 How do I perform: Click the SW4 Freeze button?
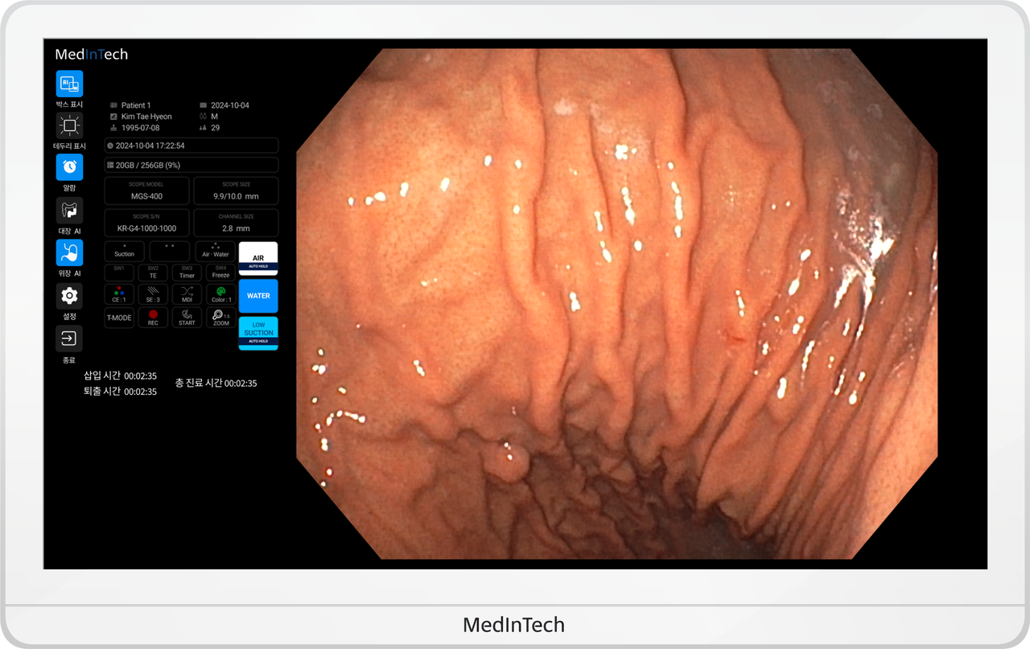click(x=220, y=272)
